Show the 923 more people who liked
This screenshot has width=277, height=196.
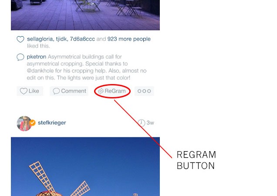pyautogui.click(x=129, y=39)
